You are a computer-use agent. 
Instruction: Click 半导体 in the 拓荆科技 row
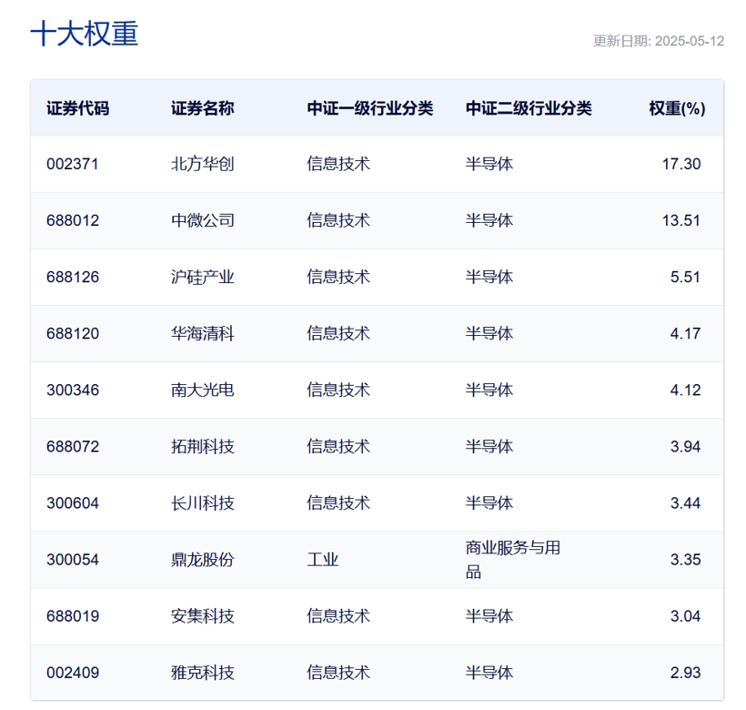click(489, 447)
